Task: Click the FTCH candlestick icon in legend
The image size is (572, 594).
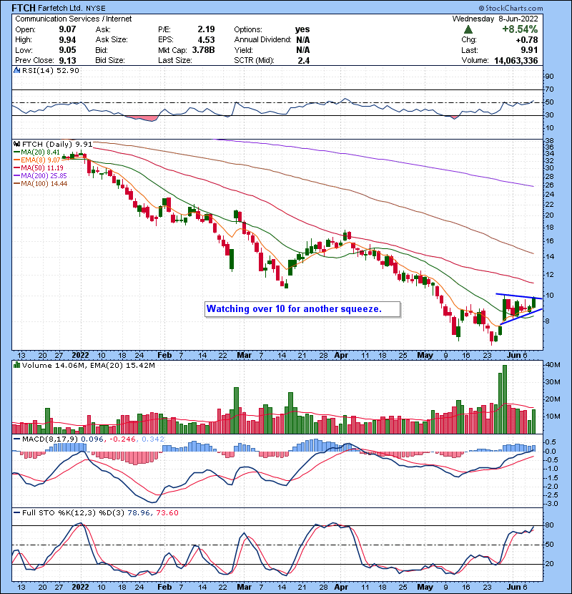Action: pyautogui.click(x=16, y=145)
